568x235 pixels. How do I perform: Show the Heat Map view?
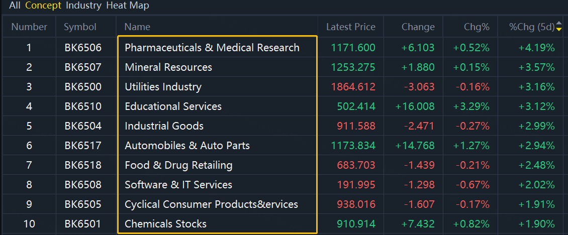[x=128, y=6]
